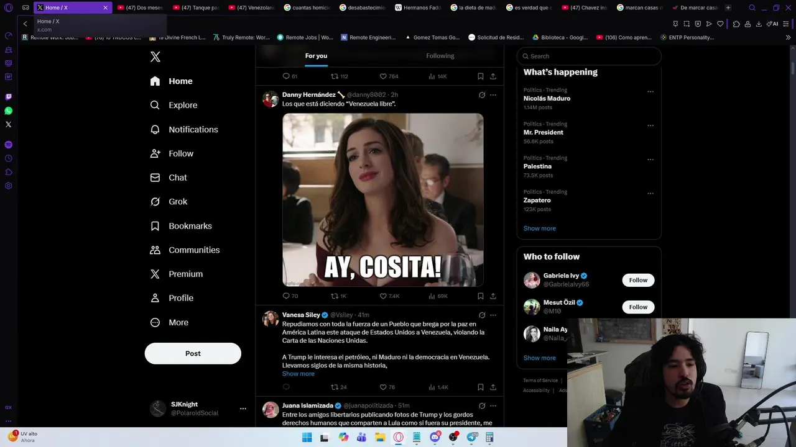
Task: Open options dots for Zapatero trend
Action: coord(650,193)
